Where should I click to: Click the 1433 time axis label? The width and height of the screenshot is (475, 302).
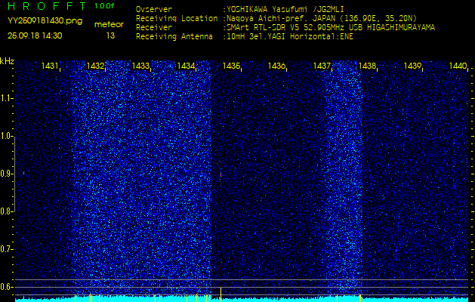coord(140,66)
